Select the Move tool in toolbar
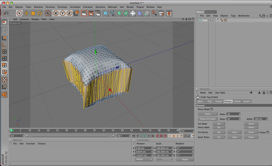 point(26,13)
